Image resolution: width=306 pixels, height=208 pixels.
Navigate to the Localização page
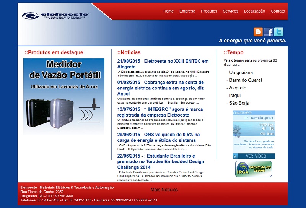click(x=254, y=11)
